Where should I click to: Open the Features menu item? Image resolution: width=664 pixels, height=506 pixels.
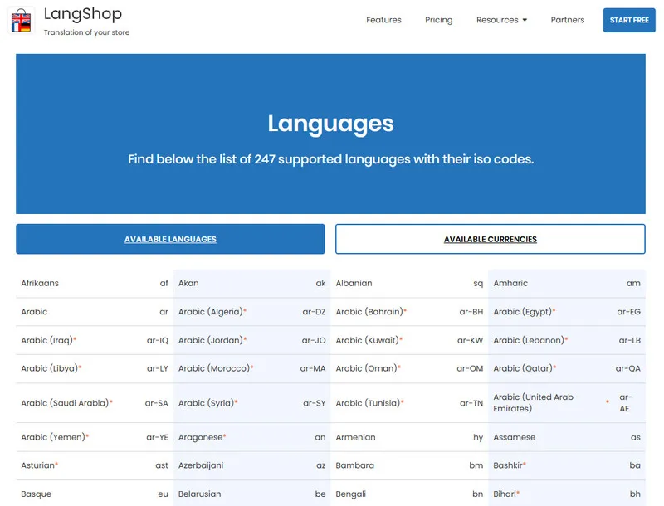pyautogui.click(x=383, y=20)
